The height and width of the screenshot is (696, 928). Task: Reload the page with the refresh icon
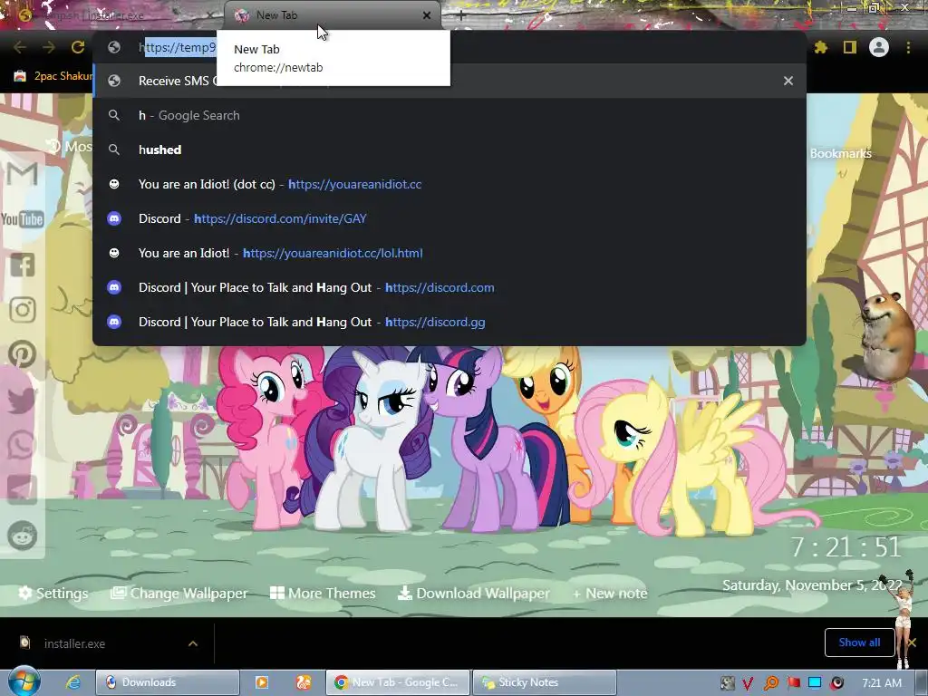(x=78, y=47)
